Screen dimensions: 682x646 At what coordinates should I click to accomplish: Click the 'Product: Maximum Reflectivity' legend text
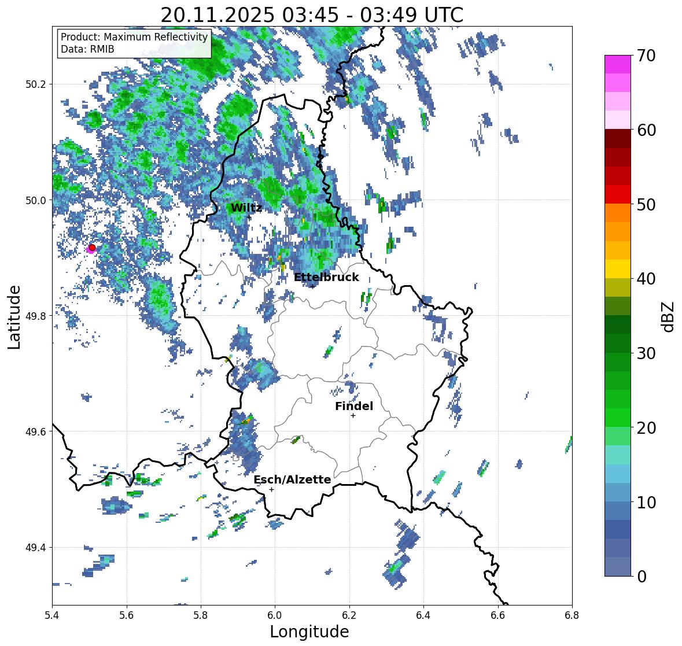point(134,37)
